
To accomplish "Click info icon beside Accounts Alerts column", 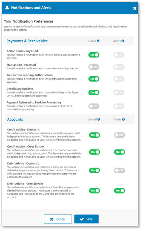I will click(123, 119).
